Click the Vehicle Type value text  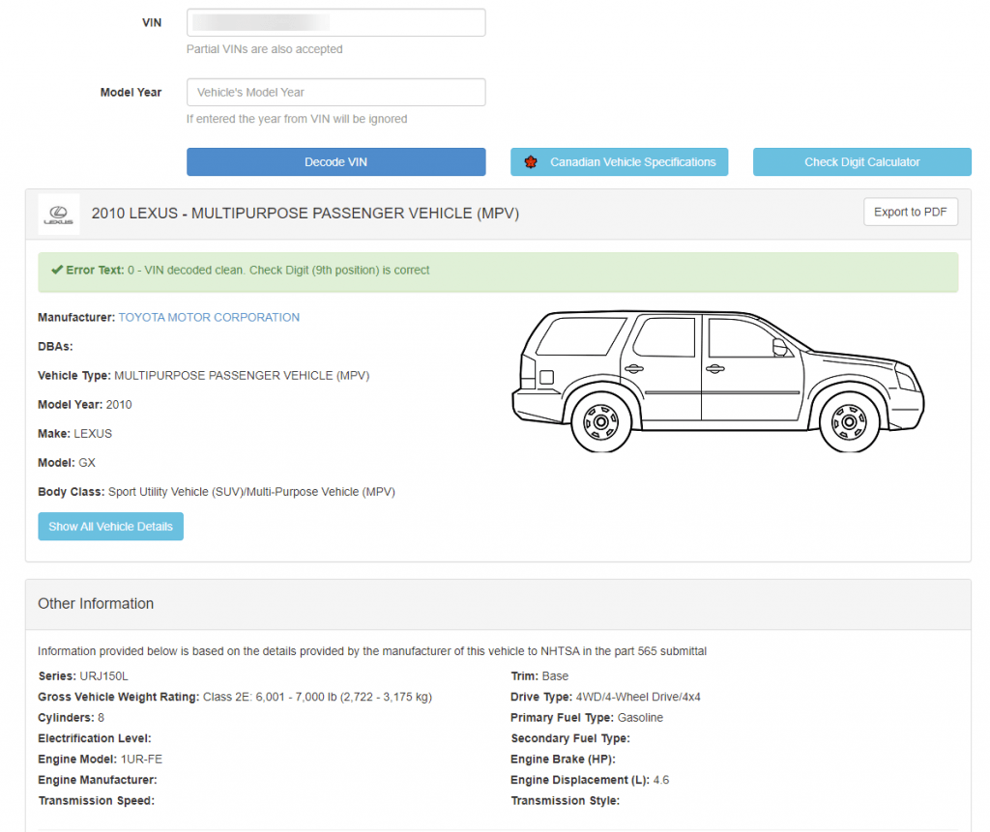tap(242, 376)
